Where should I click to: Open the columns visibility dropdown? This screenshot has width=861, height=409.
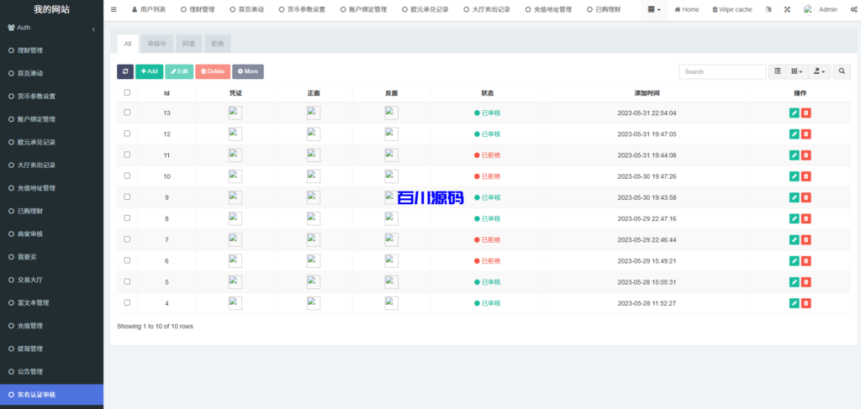[x=797, y=71]
